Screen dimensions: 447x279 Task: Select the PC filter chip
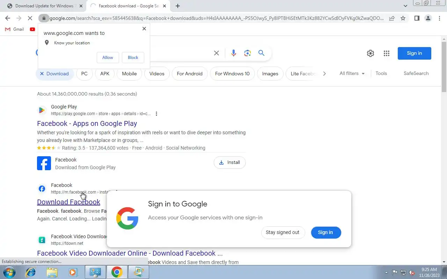(85, 74)
